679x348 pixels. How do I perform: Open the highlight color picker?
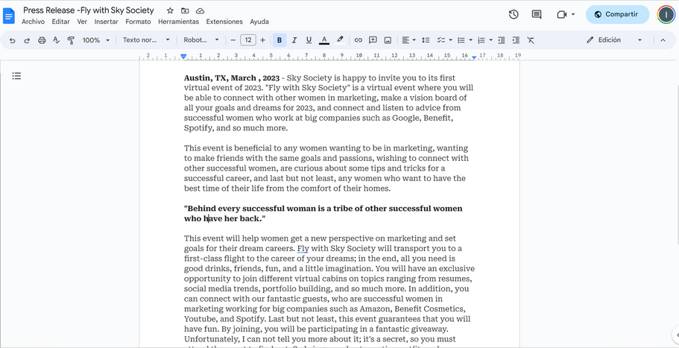click(340, 40)
